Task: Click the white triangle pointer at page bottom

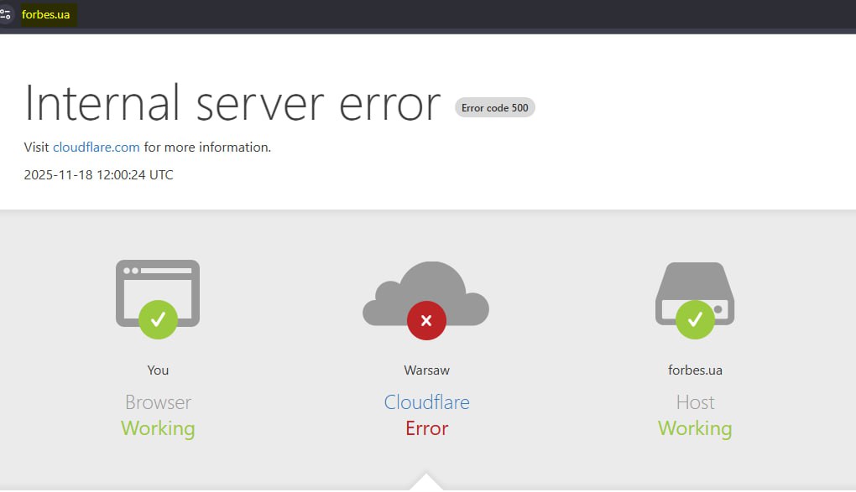Action: click(426, 483)
